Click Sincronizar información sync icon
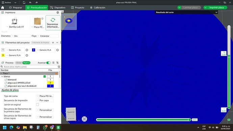The height and width of the screenshot is (131, 233). point(53,20)
